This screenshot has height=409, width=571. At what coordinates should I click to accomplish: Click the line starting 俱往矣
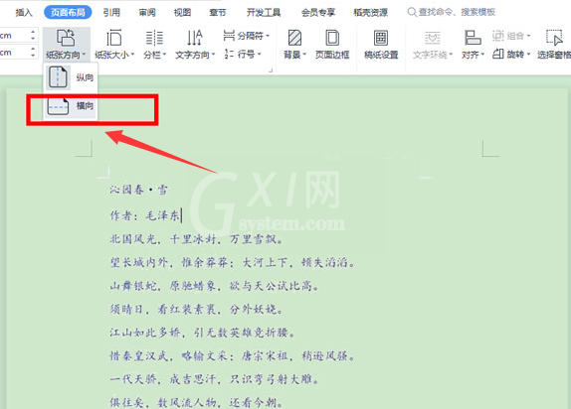tap(197, 402)
